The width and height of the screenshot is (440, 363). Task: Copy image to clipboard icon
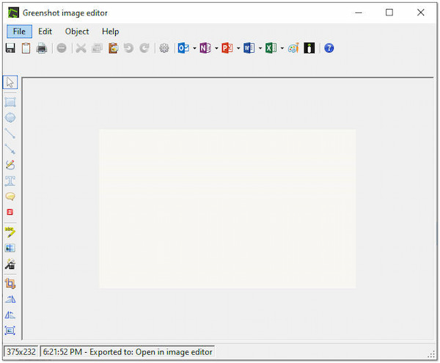[26, 48]
